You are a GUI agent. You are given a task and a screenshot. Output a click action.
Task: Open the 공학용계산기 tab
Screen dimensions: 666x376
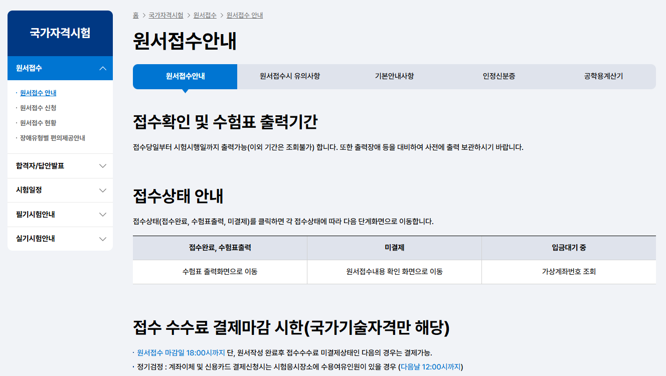click(604, 77)
